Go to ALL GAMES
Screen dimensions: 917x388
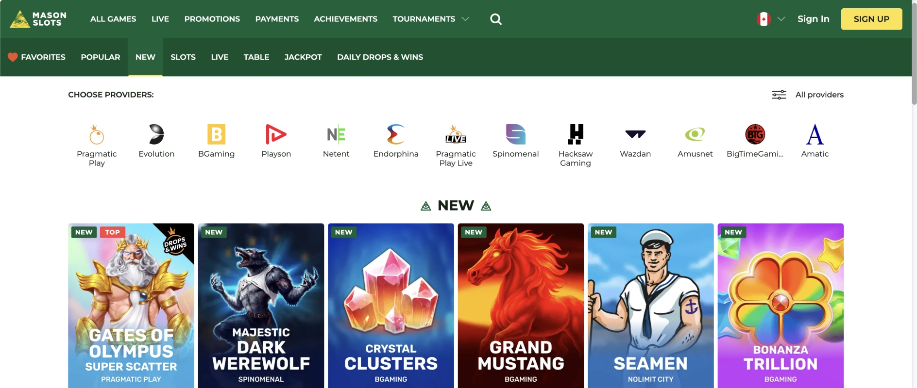click(x=113, y=19)
